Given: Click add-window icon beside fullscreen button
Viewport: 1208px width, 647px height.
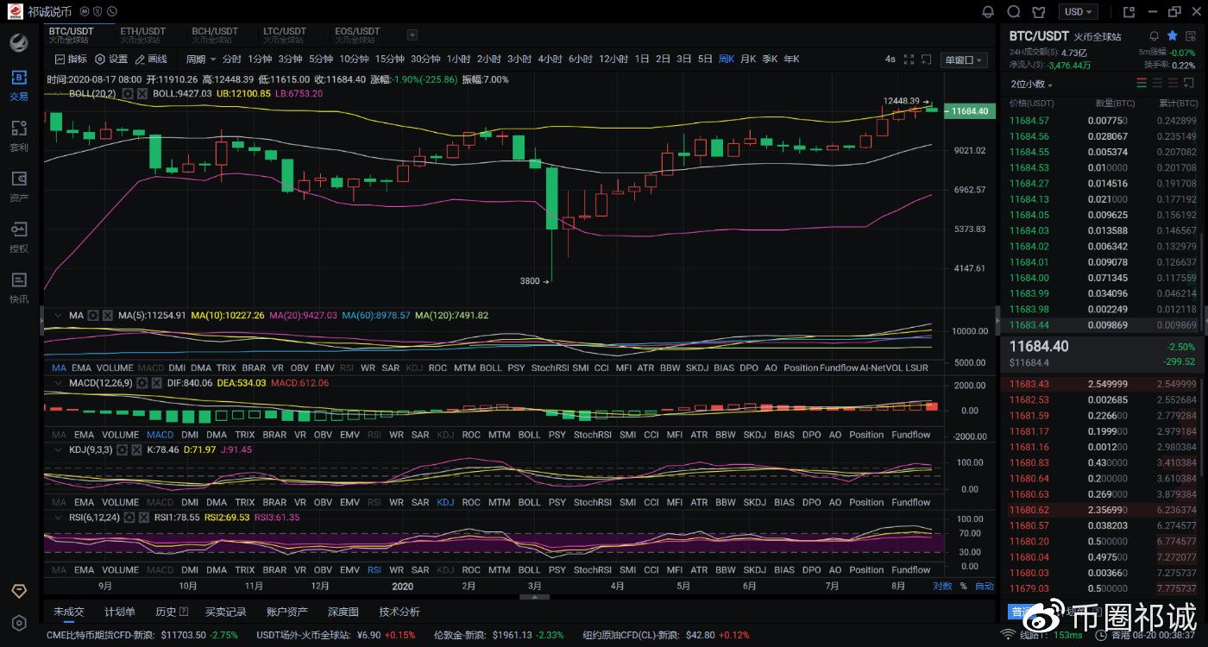Looking at the screenshot, I should (926, 60).
